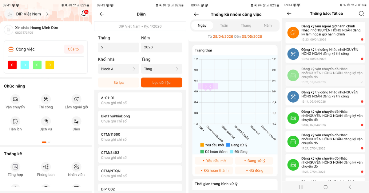This screenshot has width=369, height=193.
Task: Tap the orange overtime clock icon at 13:23
Action: [x=293, y=32]
